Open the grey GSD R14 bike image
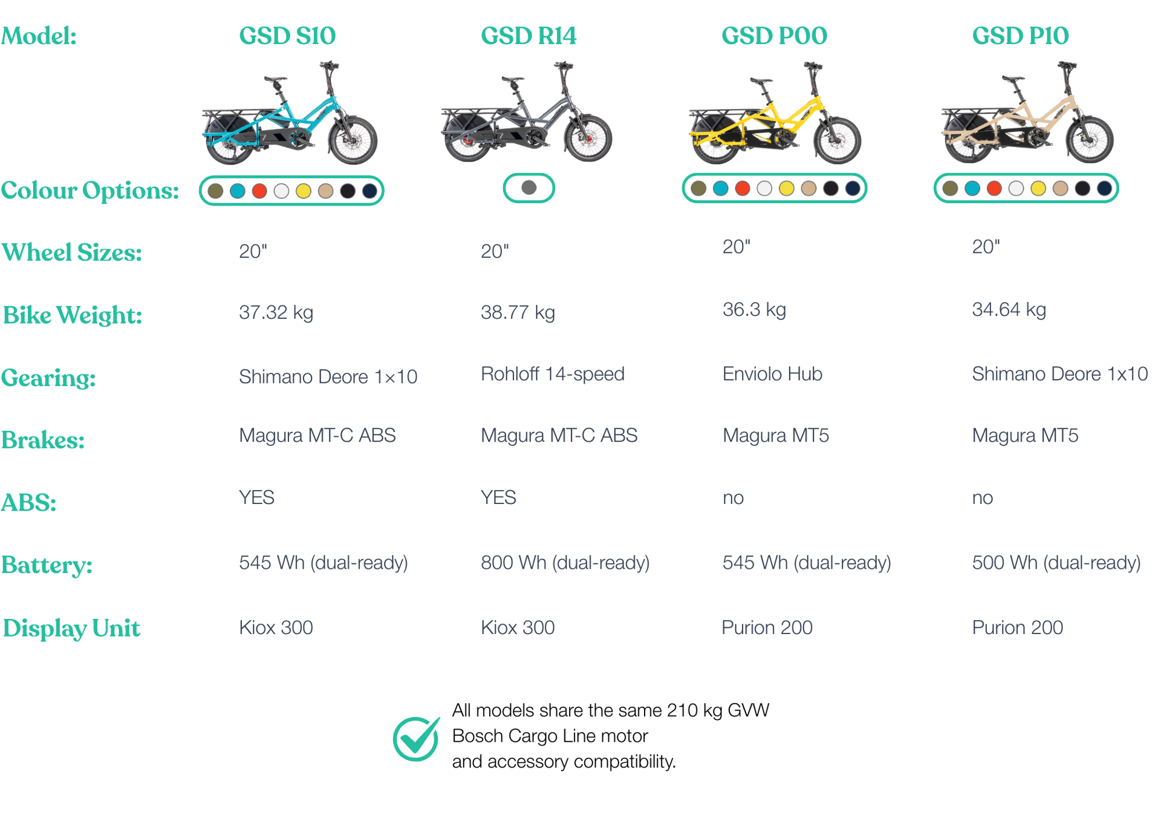Image resolution: width=1161 pixels, height=821 pixels. point(527,113)
